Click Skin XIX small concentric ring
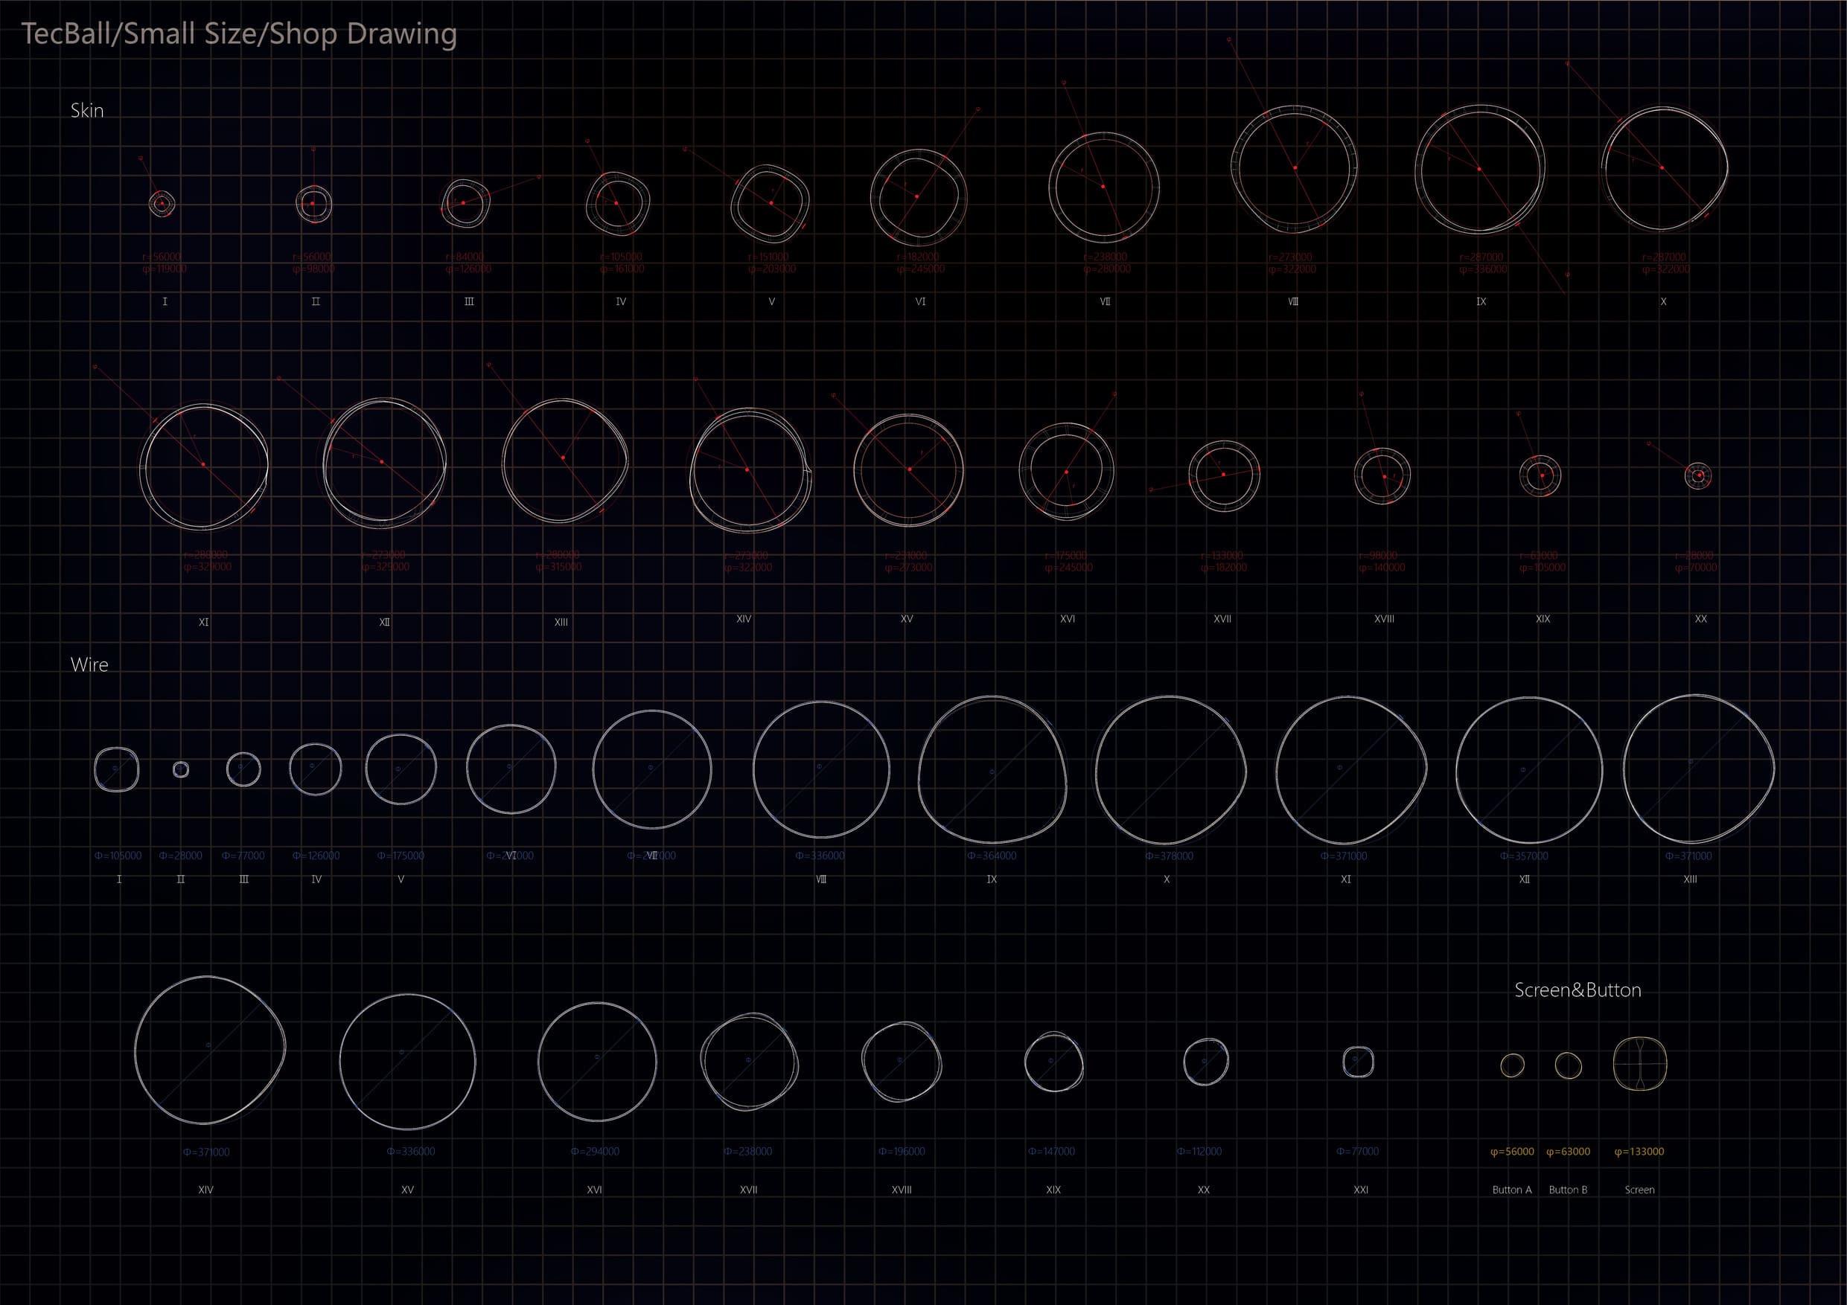 coord(1540,475)
